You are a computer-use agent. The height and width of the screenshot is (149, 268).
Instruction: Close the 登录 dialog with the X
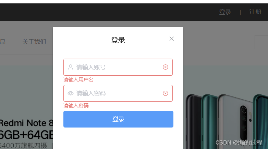172,39
